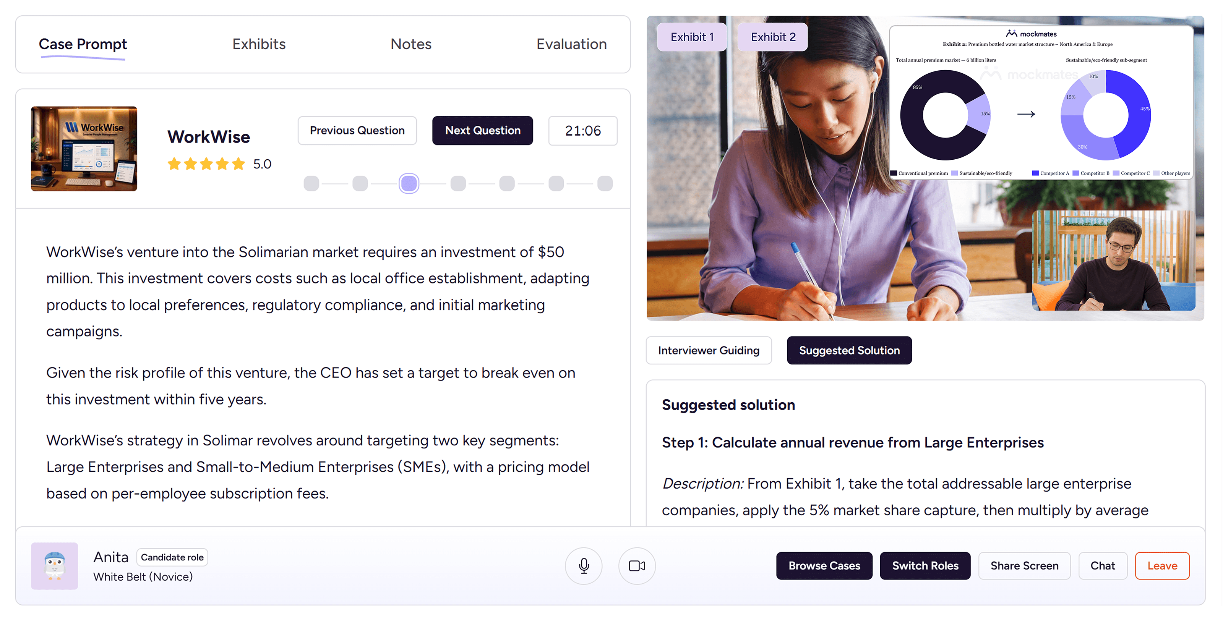Open the WorkWise case thumbnail
Viewport: 1223px width, 620px height.
coord(84,149)
